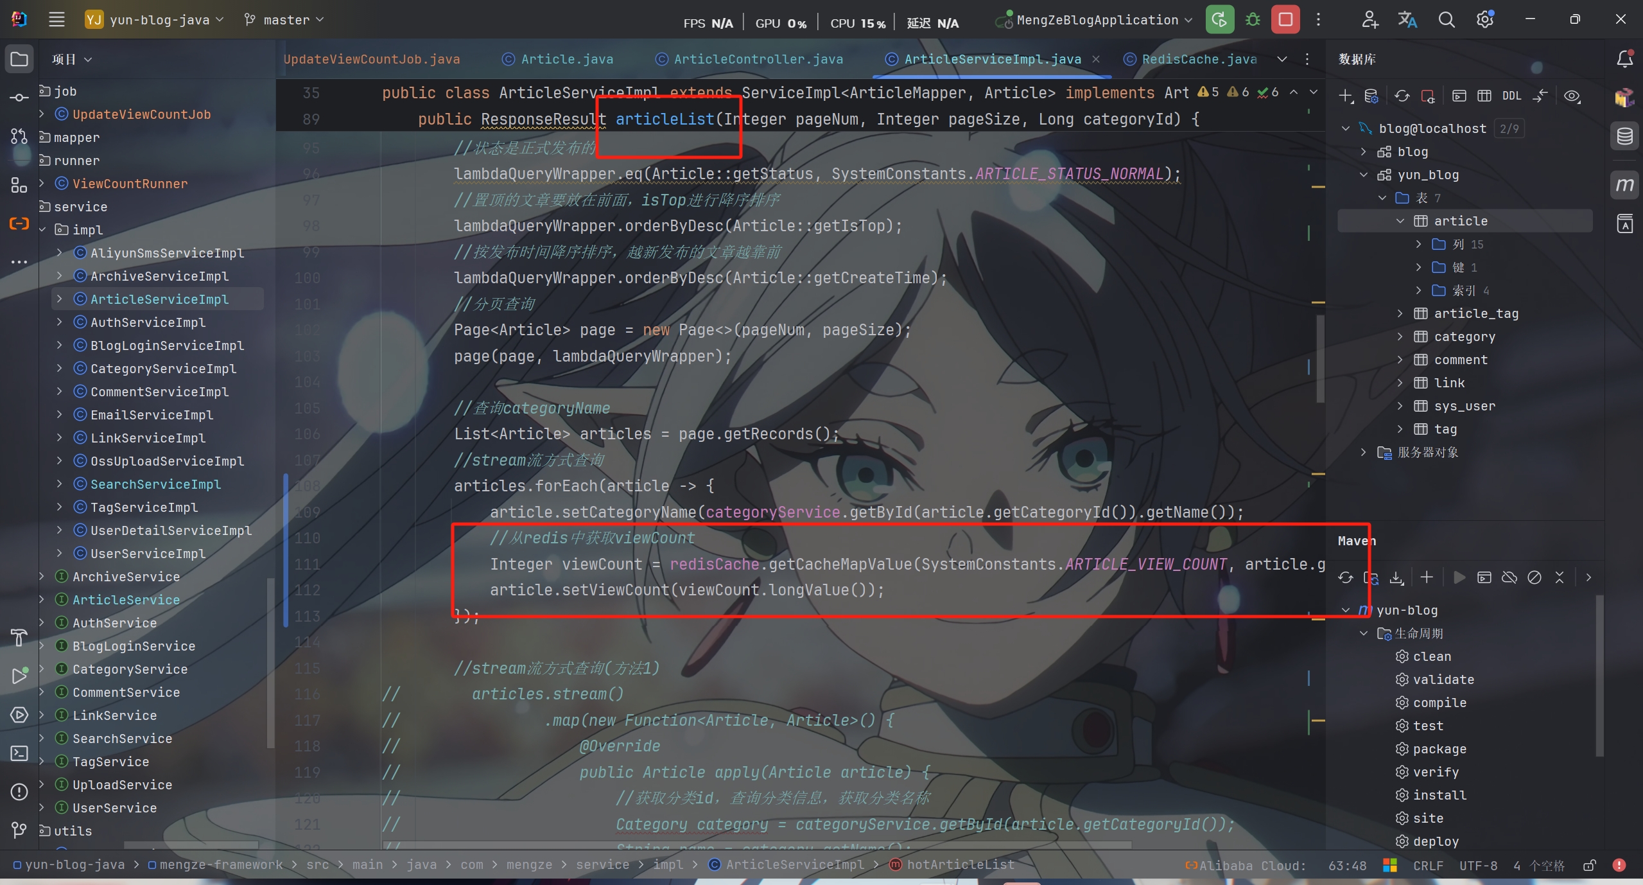Viewport: 1643px width, 885px height.
Task: Switch to RedisCache.java tab
Action: point(1199,59)
